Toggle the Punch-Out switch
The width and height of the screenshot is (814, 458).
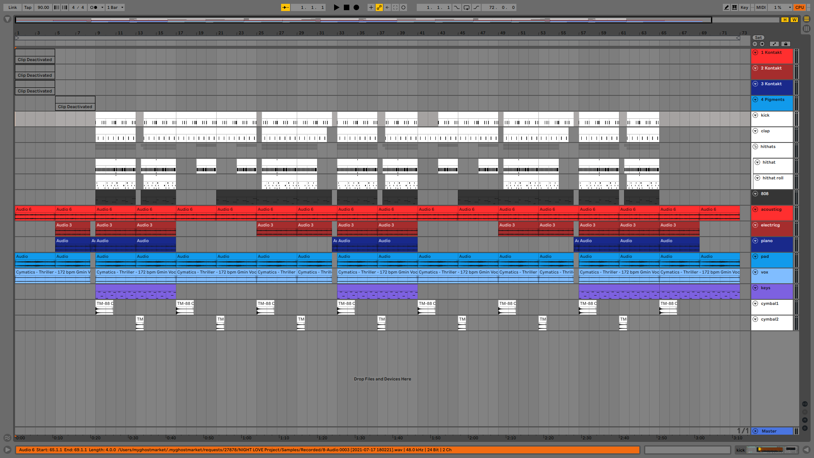click(x=477, y=7)
